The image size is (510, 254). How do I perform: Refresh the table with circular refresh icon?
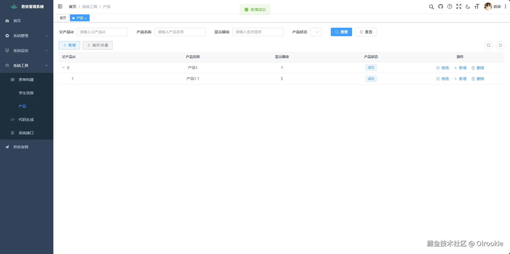coord(500,45)
